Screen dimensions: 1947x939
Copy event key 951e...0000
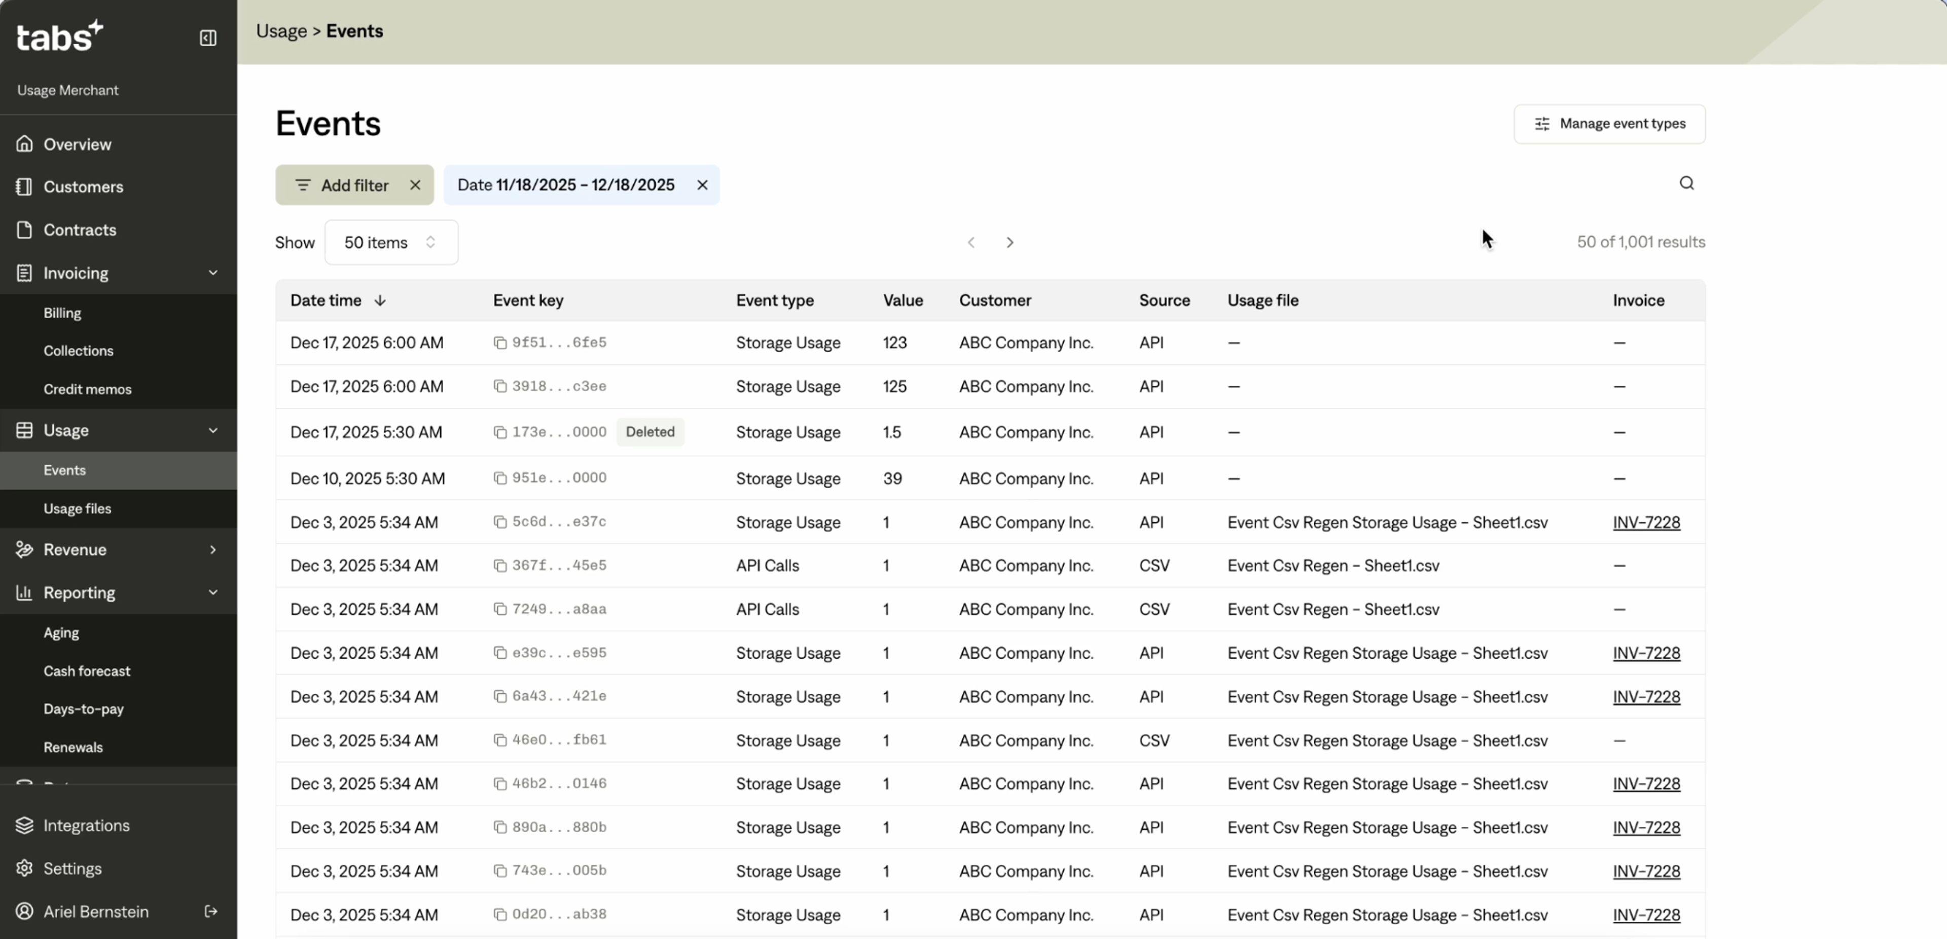click(x=499, y=478)
